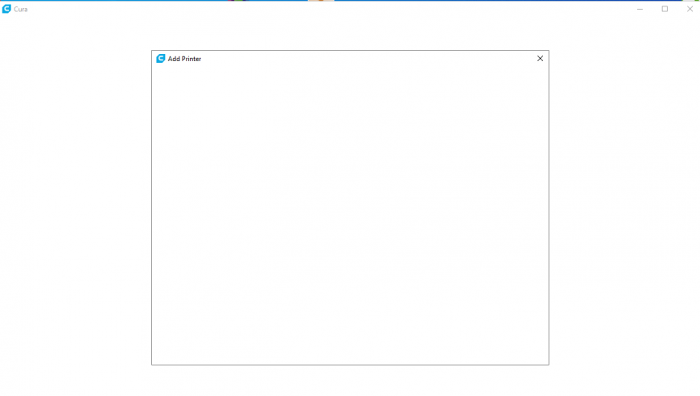Screen dimensions: 700x396
Task: Click the "Cura" window title text
Action: point(21,10)
